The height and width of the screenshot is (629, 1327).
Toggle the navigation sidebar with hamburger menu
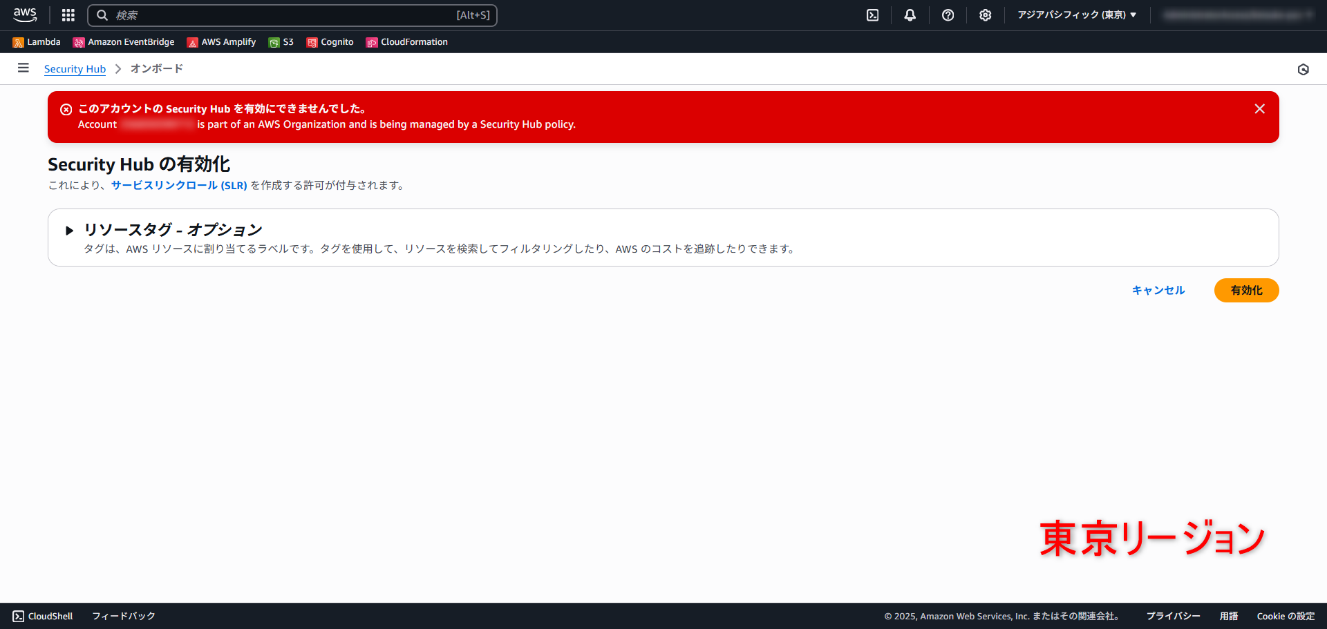[23, 68]
